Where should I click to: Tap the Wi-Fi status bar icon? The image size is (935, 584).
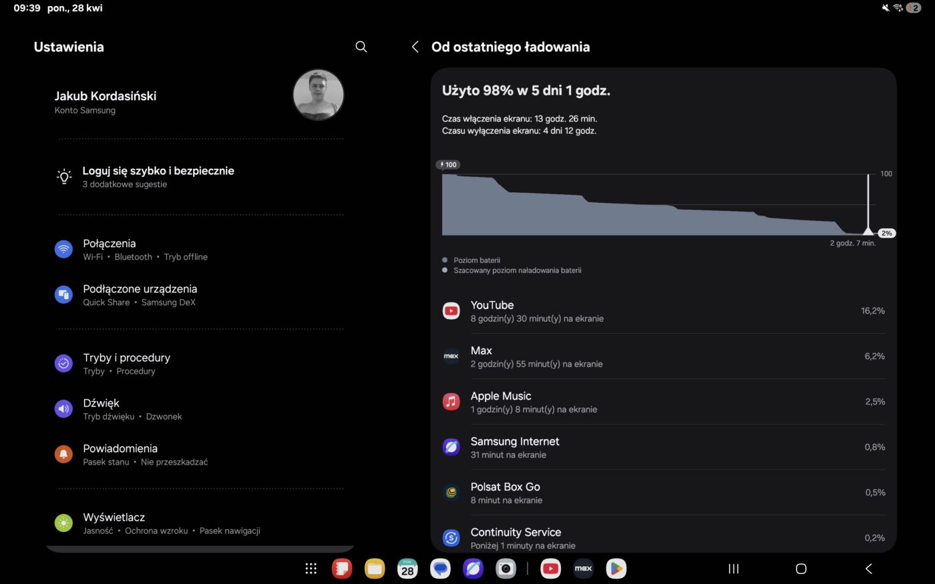(x=898, y=8)
